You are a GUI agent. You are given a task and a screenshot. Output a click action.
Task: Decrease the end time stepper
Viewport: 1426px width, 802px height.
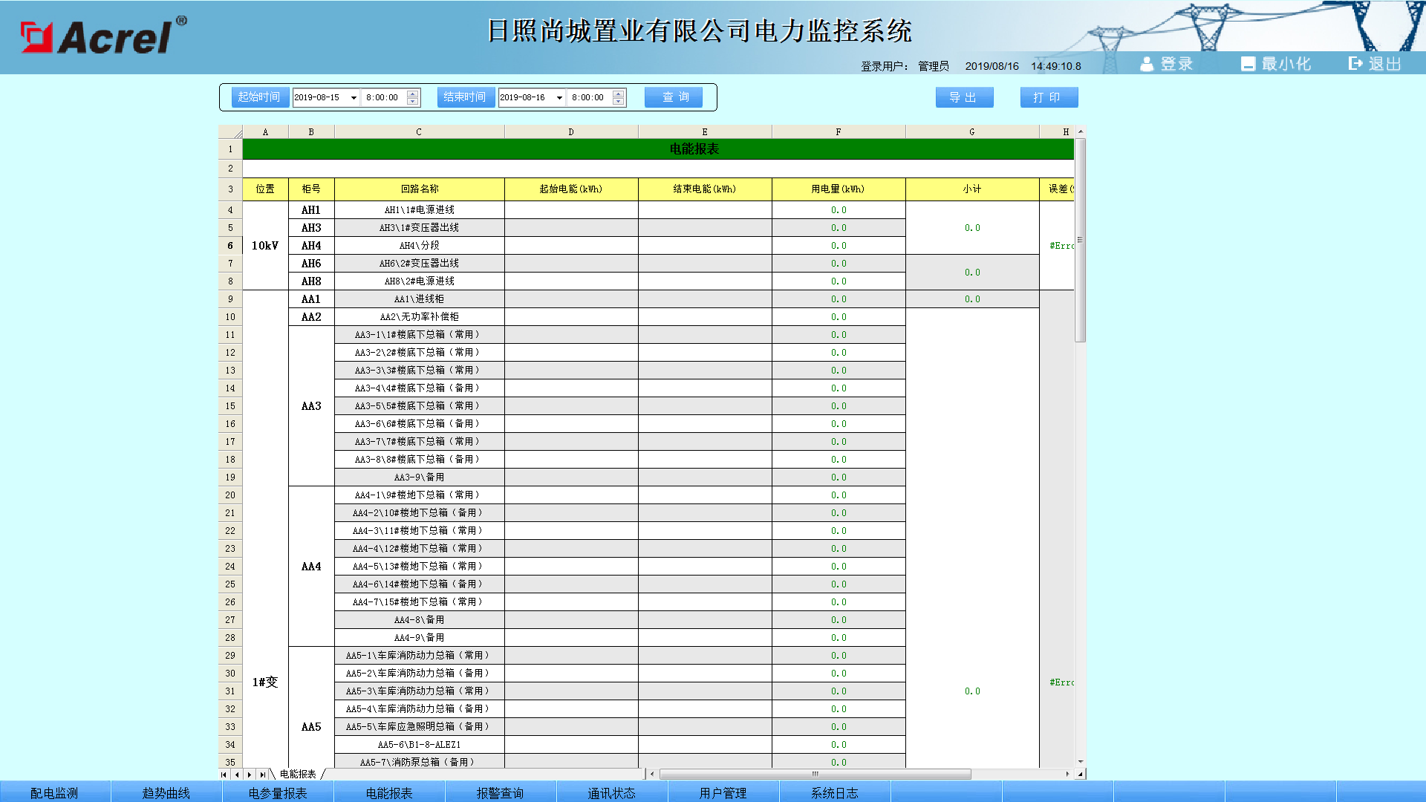tap(619, 101)
